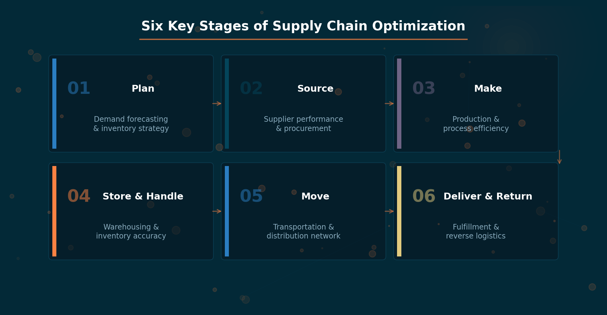607x315 pixels.
Task: Click the arrow between Move and Deliver & Return
Action: click(x=389, y=211)
